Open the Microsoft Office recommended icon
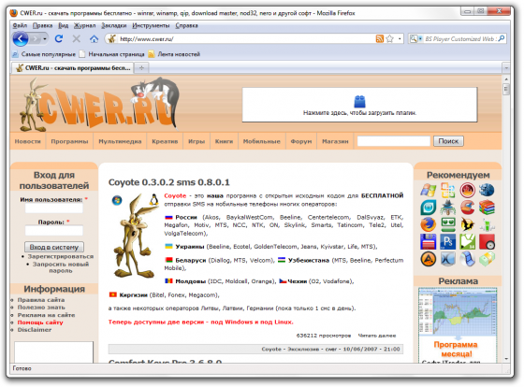The image size is (524, 387). coord(448,191)
